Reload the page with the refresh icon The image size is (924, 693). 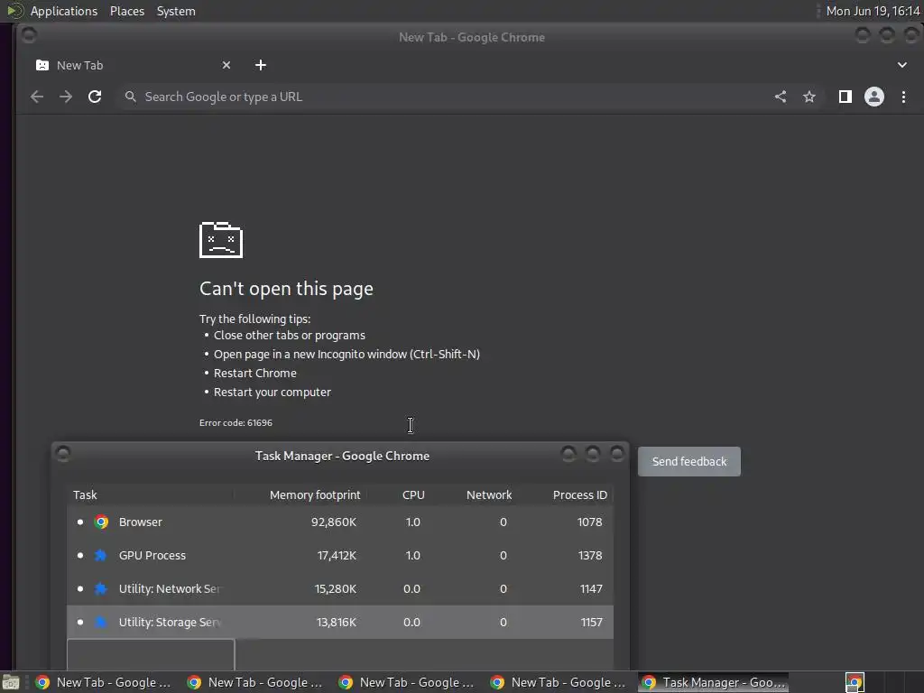tap(95, 97)
